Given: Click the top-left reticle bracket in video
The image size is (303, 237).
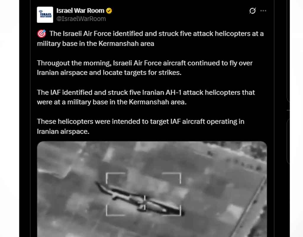Looking at the screenshot, I should point(116,178).
